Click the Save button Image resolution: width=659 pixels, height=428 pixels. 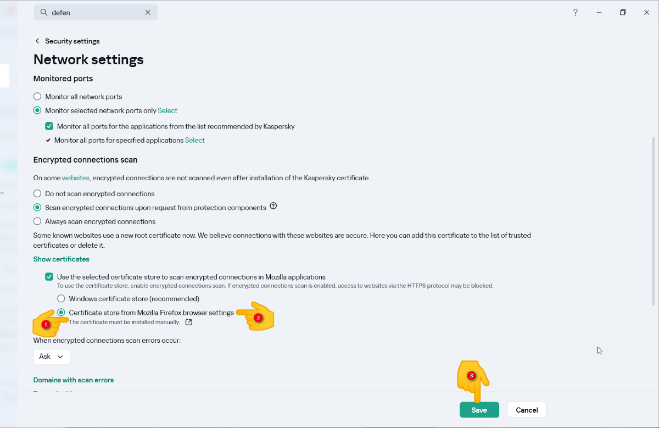pyautogui.click(x=479, y=410)
